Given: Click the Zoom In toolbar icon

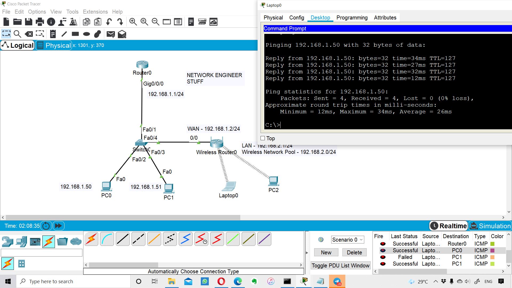Looking at the screenshot, I should 133,22.
